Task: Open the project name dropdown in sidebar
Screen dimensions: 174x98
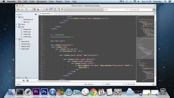Action: tap(19, 14)
